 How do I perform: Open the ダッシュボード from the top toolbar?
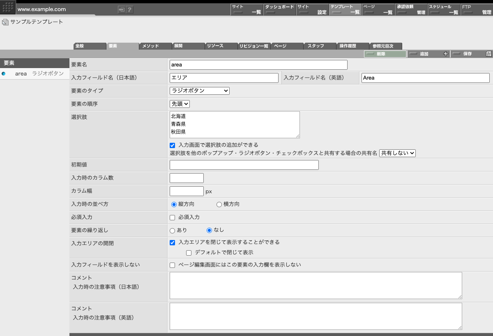click(x=279, y=9)
